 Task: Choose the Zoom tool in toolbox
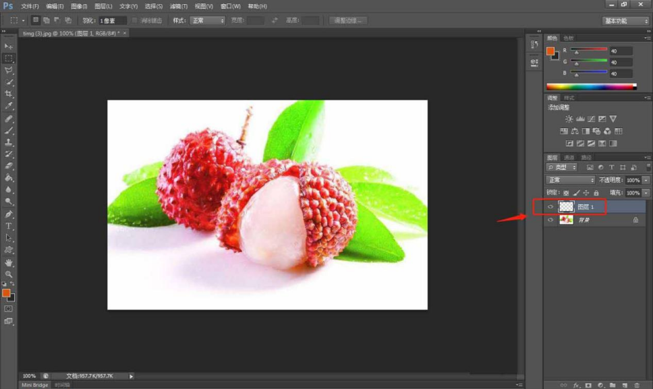pos(9,274)
